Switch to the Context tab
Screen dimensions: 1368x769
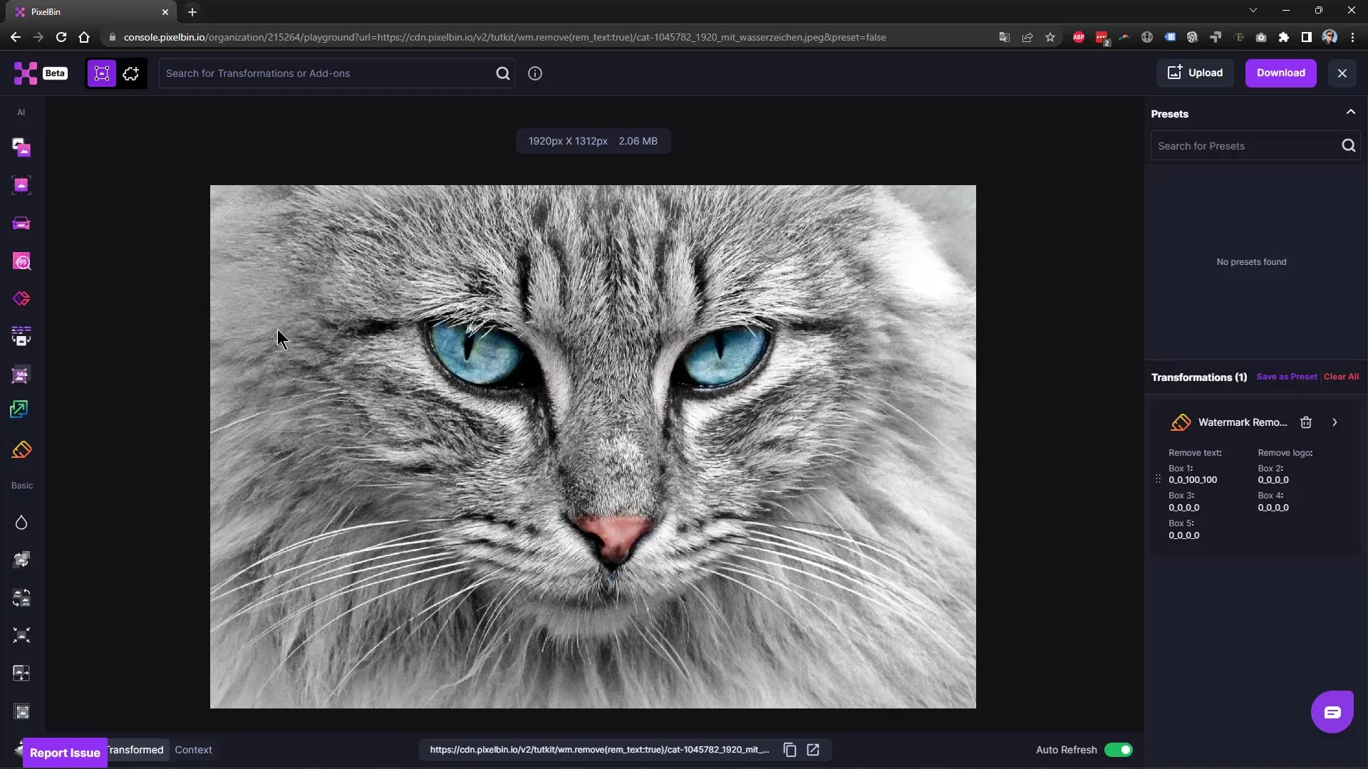point(194,749)
